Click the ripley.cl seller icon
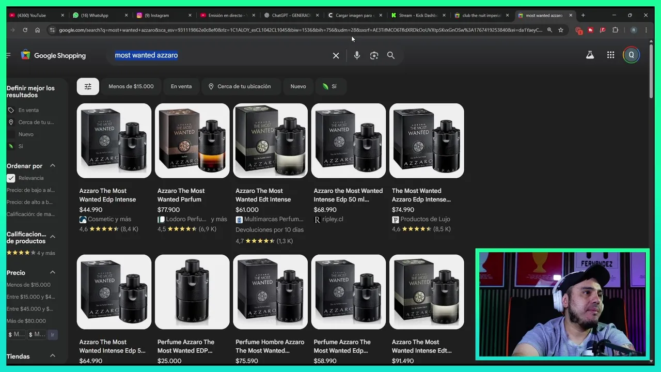This screenshot has width=661, height=372. coord(317,219)
